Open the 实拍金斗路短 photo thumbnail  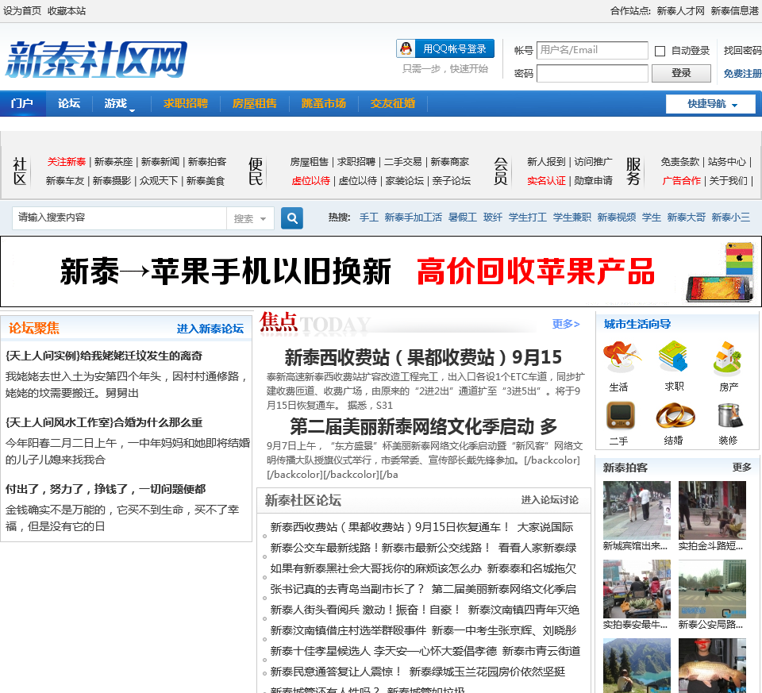tap(712, 510)
